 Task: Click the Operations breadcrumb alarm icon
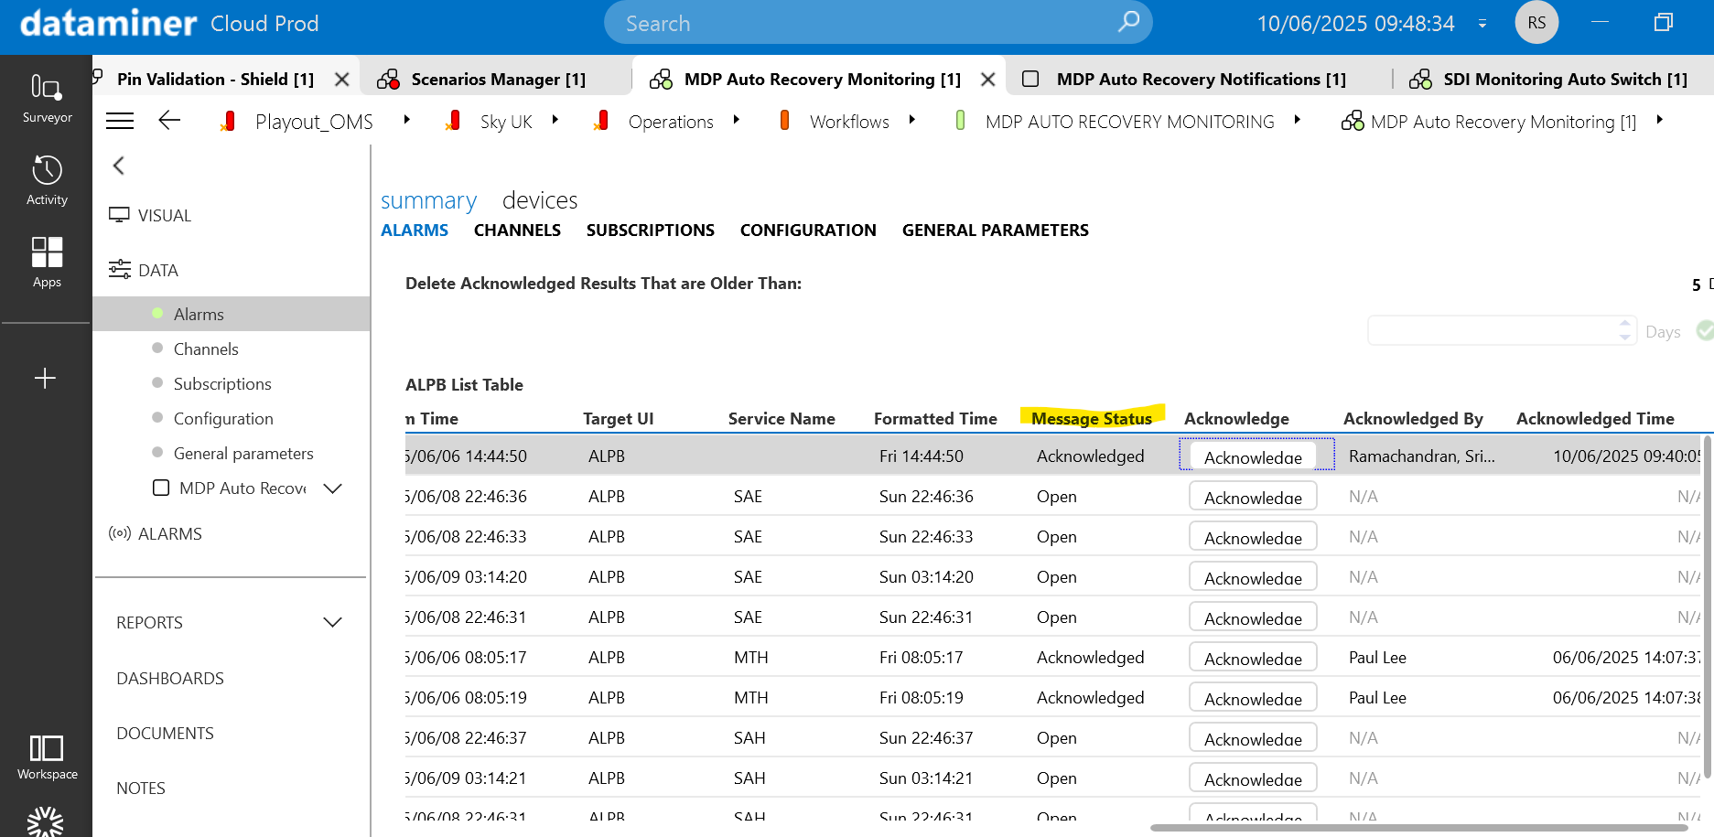pyautogui.click(x=601, y=121)
